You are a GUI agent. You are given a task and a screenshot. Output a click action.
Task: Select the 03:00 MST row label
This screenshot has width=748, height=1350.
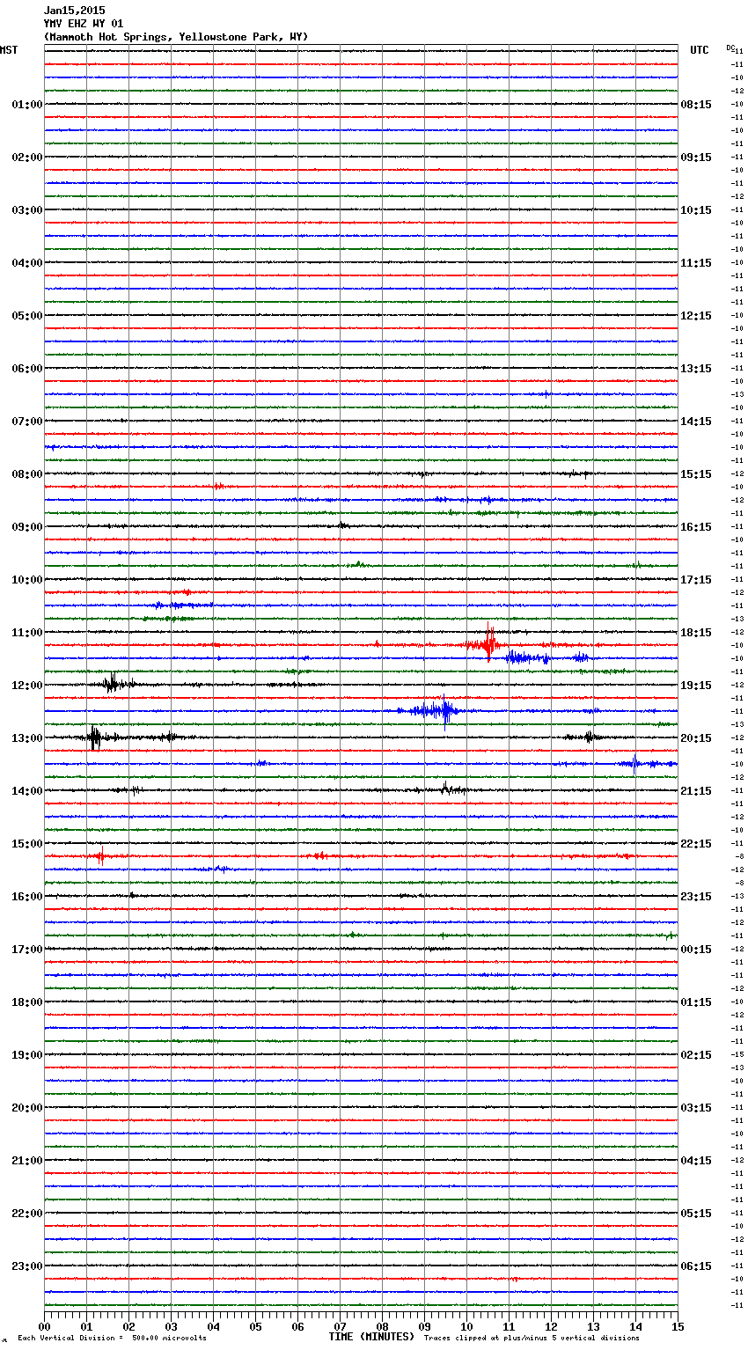[27, 210]
